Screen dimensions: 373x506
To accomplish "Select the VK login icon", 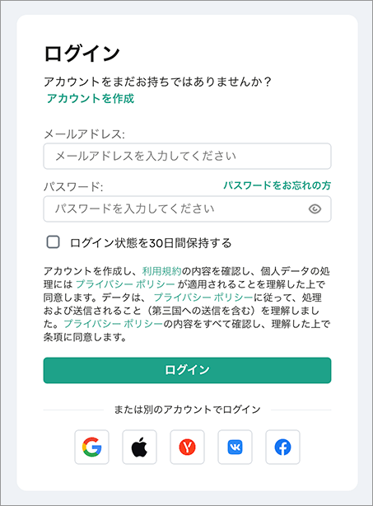I will coord(235,447).
